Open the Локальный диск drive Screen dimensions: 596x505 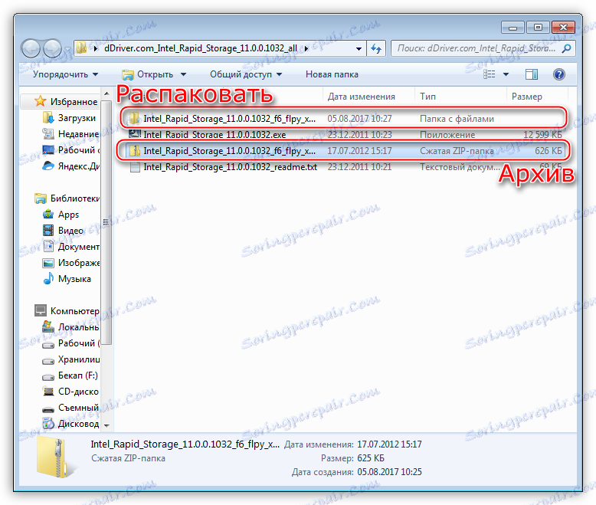coord(70,327)
